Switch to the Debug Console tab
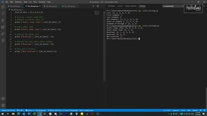 coord(131,6)
